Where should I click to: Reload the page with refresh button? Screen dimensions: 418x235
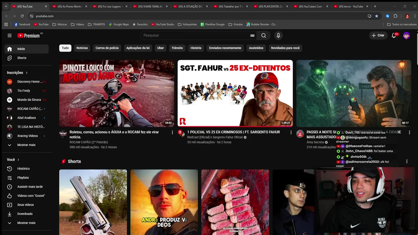(x=22, y=16)
